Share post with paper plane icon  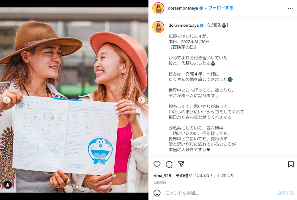181,164
